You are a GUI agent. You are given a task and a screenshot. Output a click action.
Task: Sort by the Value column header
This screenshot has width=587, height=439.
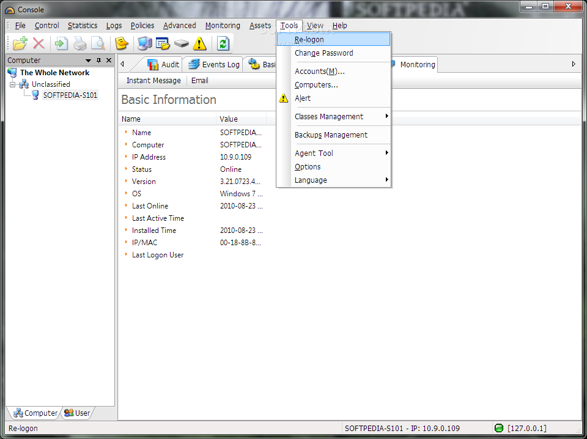coord(241,119)
